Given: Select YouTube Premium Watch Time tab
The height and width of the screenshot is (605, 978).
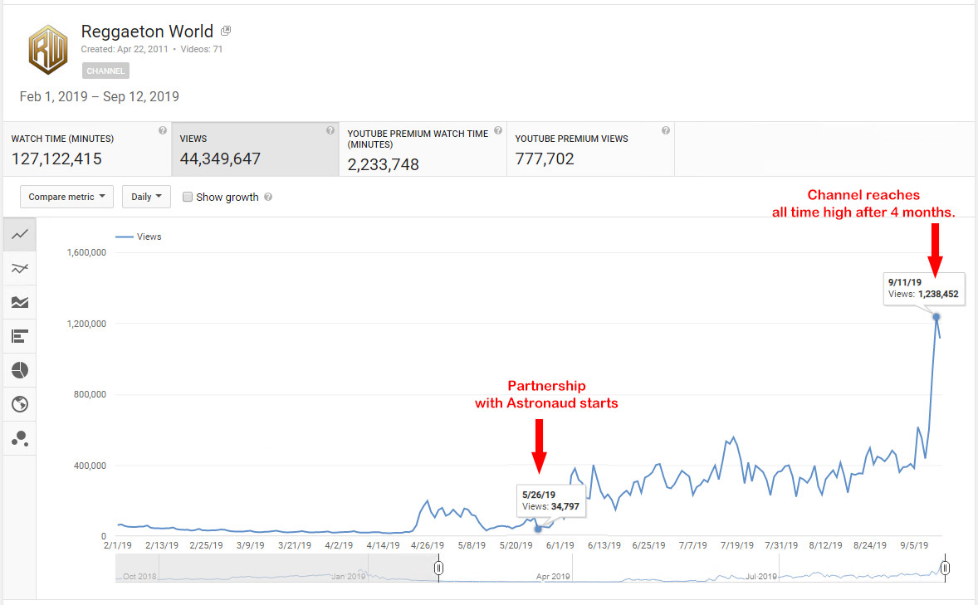Looking at the screenshot, I should 423,149.
